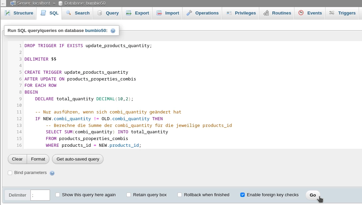This screenshot has height=205, width=362.
Task: Open SQL help icon beside bumbio50
Action: coord(113,31)
